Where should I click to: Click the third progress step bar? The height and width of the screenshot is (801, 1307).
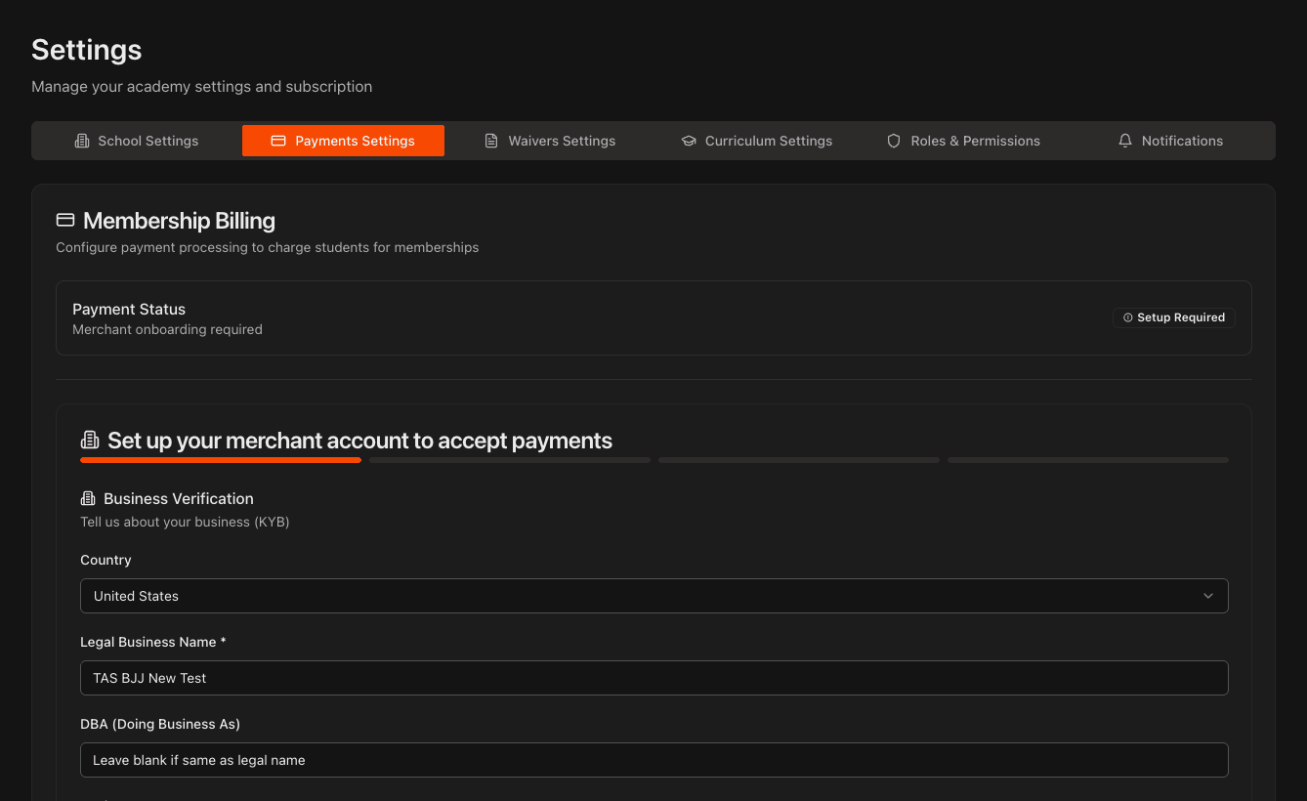pyautogui.click(x=799, y=460)
